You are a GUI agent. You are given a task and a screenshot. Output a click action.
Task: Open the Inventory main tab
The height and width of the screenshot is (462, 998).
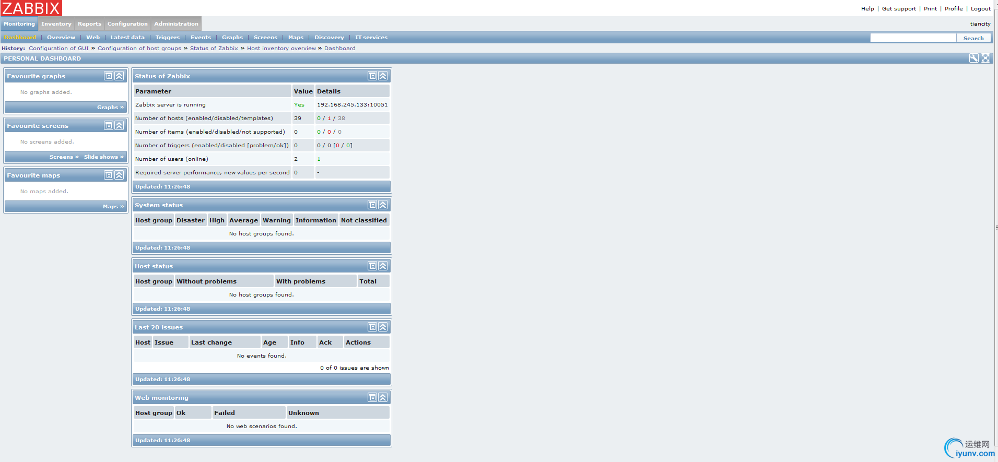[x=56, y=24]
